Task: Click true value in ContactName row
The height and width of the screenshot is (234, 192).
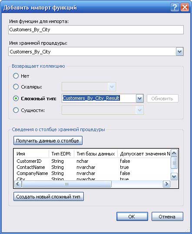Action: click(x=124, y=167)
